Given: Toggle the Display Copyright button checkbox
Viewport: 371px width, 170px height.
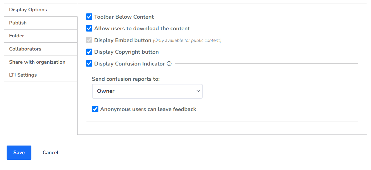Looking at the screenshot, I should 89,52.
